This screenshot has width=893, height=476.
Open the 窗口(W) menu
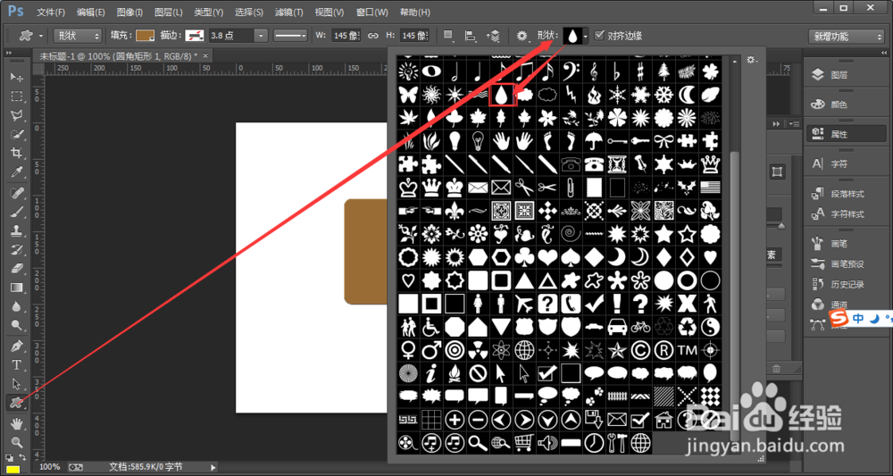(371, 12)
